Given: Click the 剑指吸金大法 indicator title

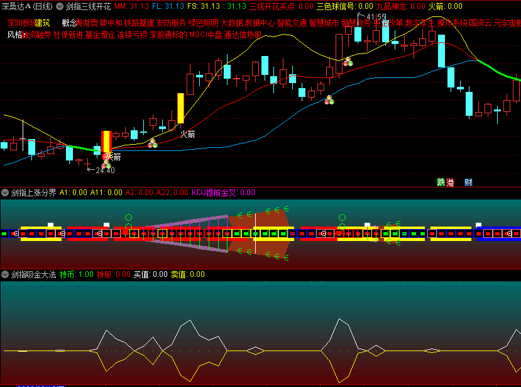Looking at the screenshot, I should pyautogui.click(x=33, y=274).
